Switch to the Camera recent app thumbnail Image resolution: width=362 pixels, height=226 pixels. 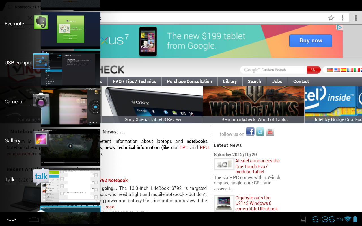(x=70, y=108)
